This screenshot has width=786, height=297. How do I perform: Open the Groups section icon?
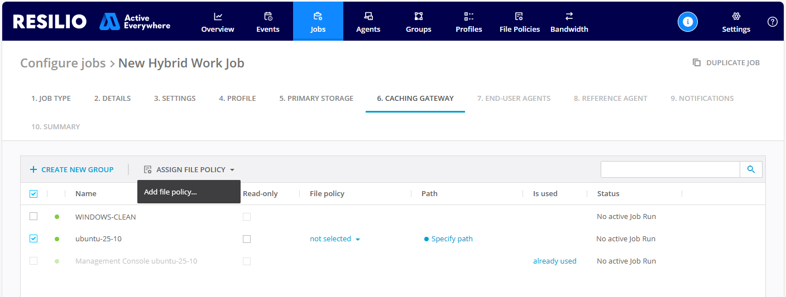[419, 17]
